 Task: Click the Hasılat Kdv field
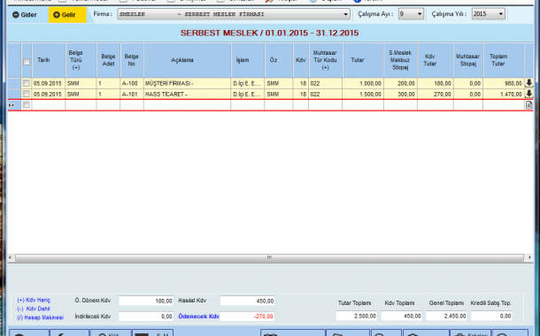(247, 301)
